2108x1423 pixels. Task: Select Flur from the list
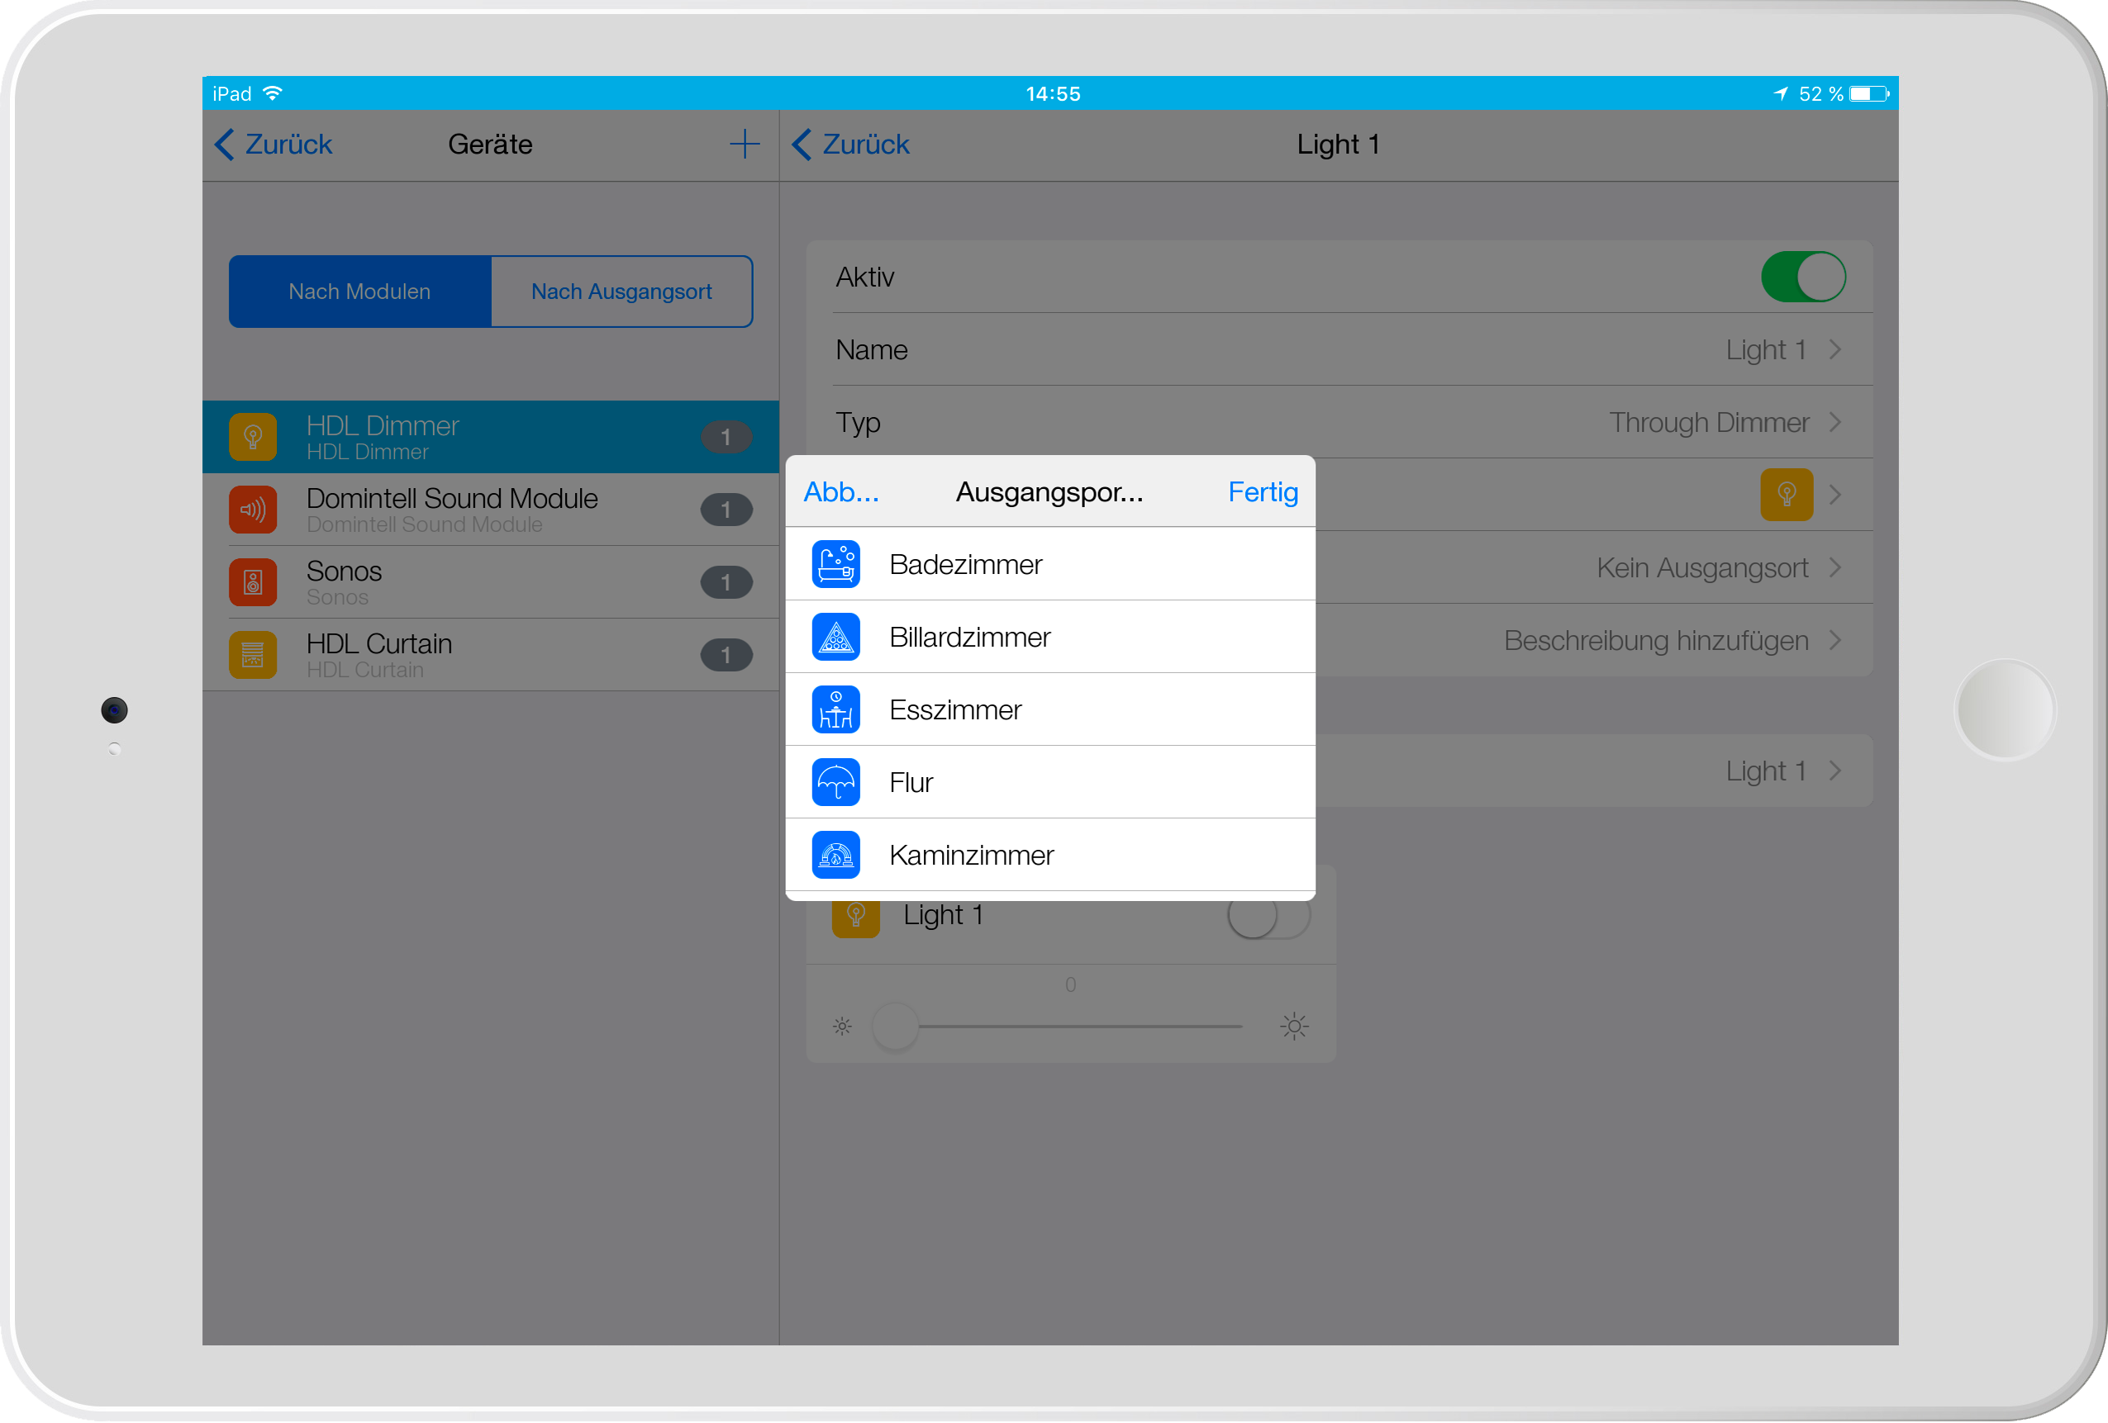click(x=1049, y=781)
